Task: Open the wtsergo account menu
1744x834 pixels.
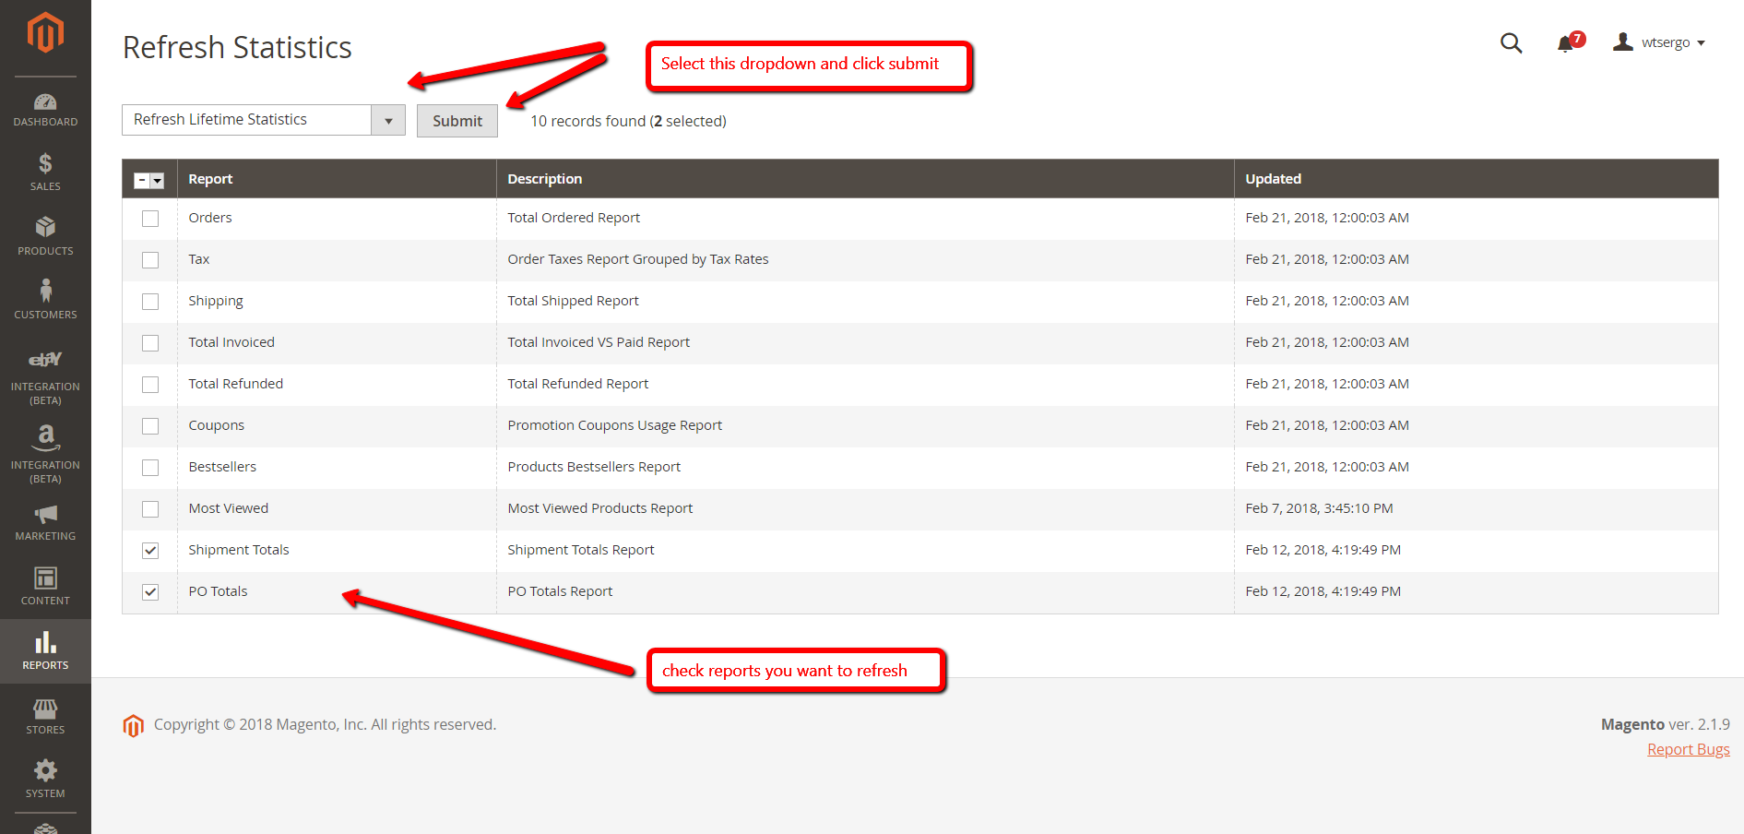Action: click(x=1658, y=42)
